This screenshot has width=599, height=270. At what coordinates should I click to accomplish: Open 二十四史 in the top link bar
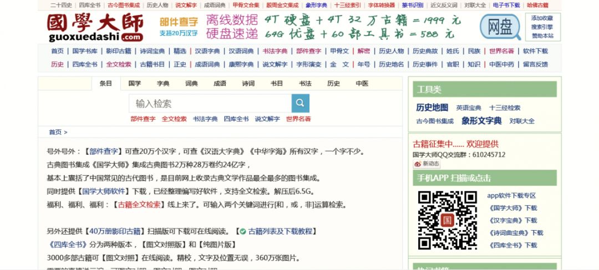click(61, 6)
